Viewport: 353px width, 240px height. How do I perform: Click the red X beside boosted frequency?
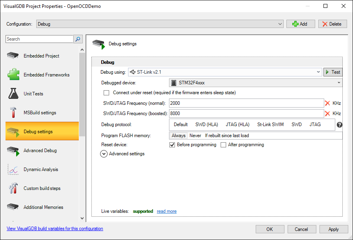[x=327, y=113]
